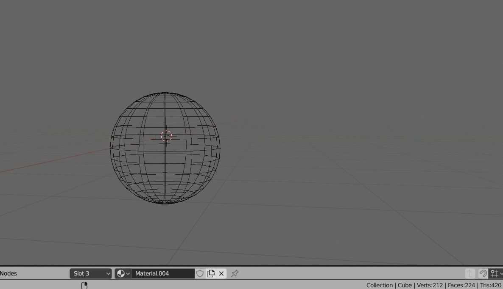Select the browse material sphere icon

click(121, 273)
